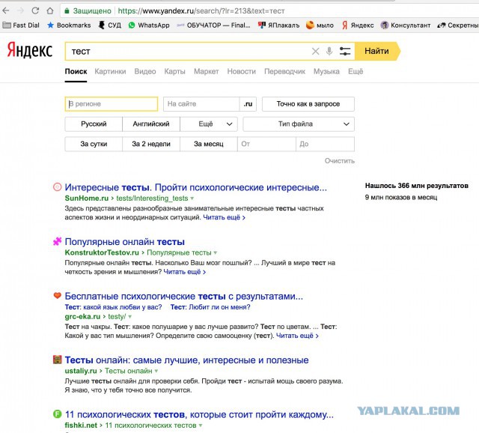Screen dimensions: 479x433
Task: Switch to the Видео tab
Action: pyautogui.click(x=145, y=71)
